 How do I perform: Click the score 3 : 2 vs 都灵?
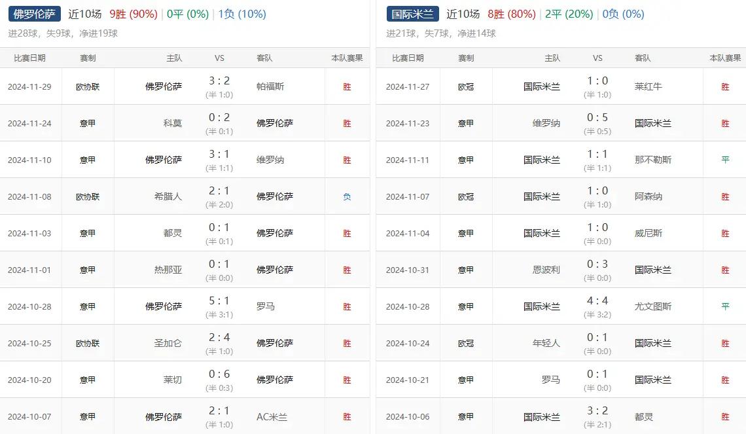597,410
